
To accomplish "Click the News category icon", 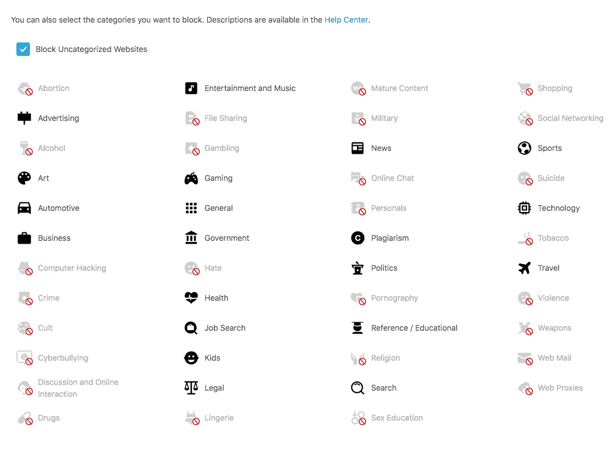I will click(x=357, y=148).
